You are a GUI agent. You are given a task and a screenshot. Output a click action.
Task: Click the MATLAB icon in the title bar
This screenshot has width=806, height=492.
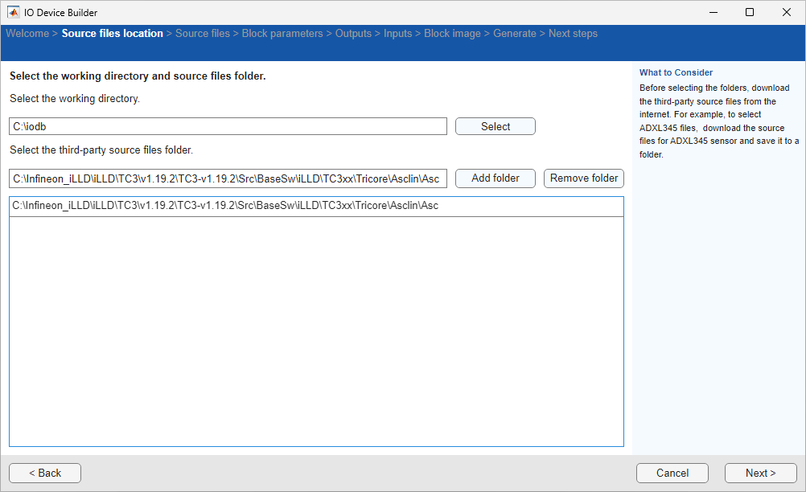(x=14, y=12)
